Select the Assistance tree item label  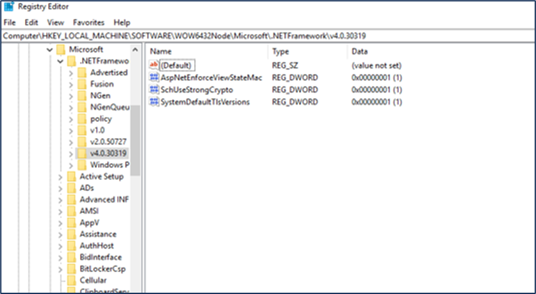[98, 234]
